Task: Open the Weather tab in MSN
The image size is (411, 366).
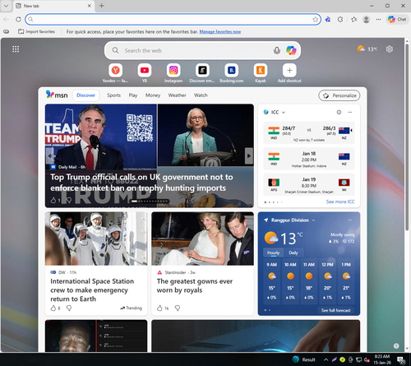Action: [177, 95]
